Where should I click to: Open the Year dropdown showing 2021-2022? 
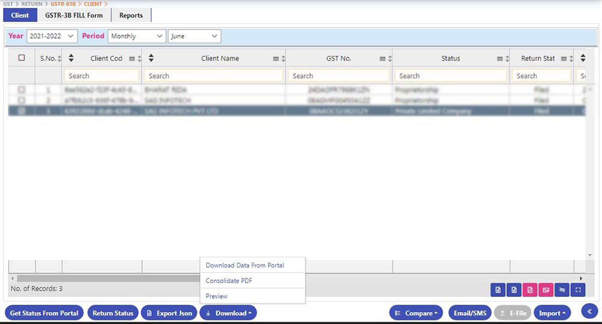coord(52,36)
